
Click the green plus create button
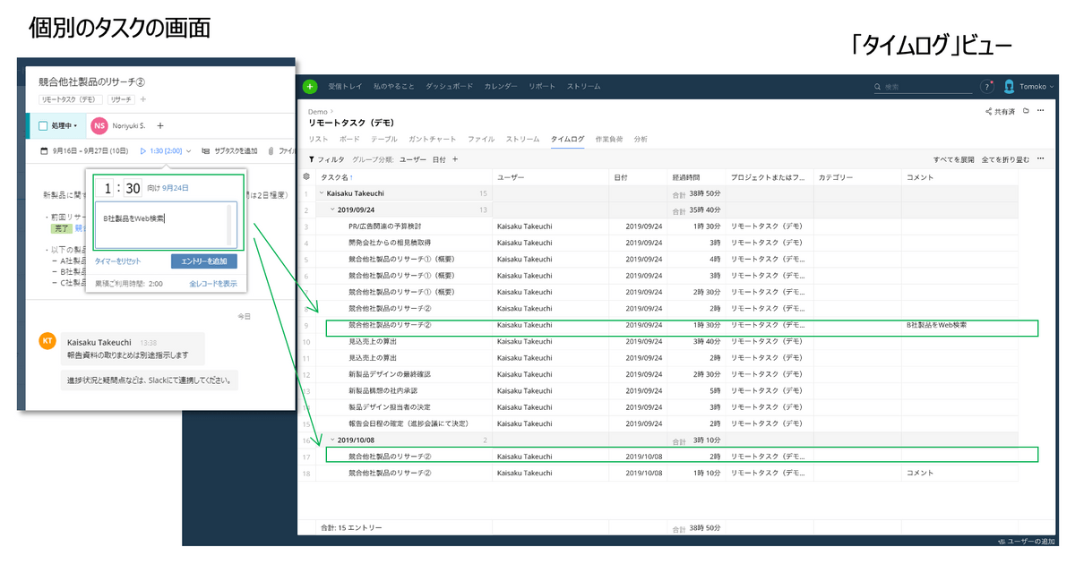click(310, 87)
